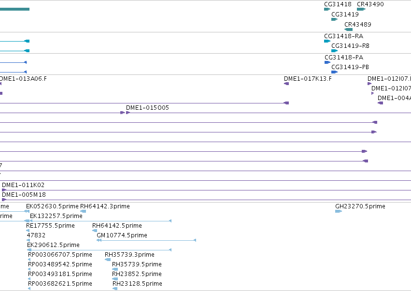Click the RH23852.5prime EST glyph
This screenshot has width=411, height=291.
[x=115, y=279]
